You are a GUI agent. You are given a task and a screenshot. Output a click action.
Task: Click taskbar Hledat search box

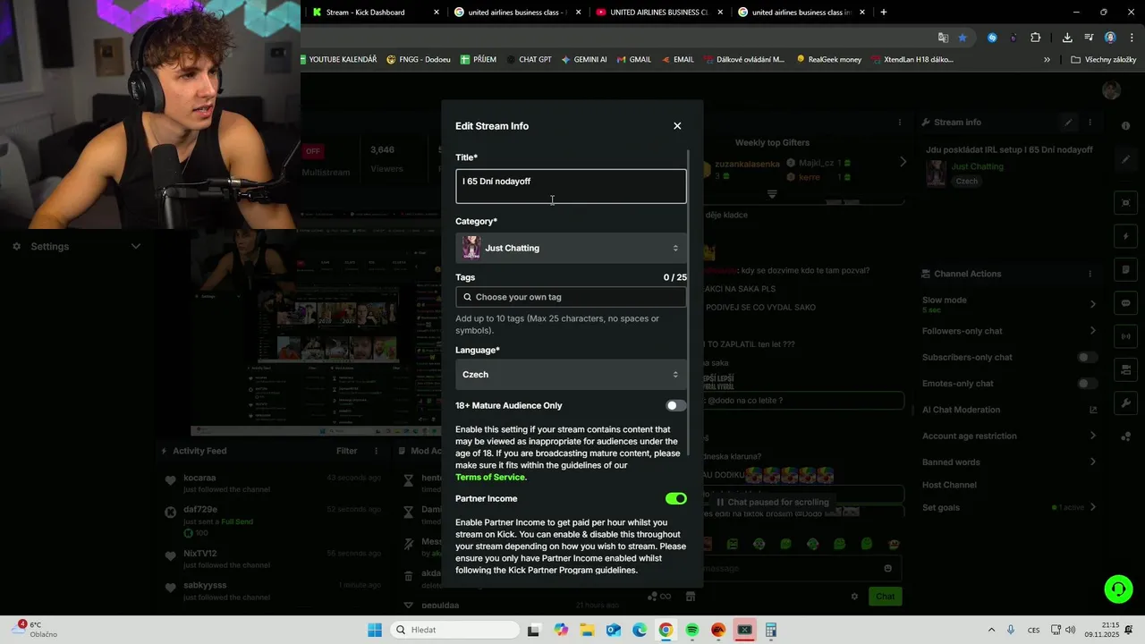pyautogui.click(x=456, y=630)
